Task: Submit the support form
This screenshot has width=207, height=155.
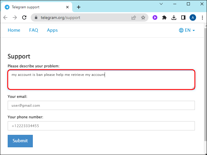Action: click(20, 141)
